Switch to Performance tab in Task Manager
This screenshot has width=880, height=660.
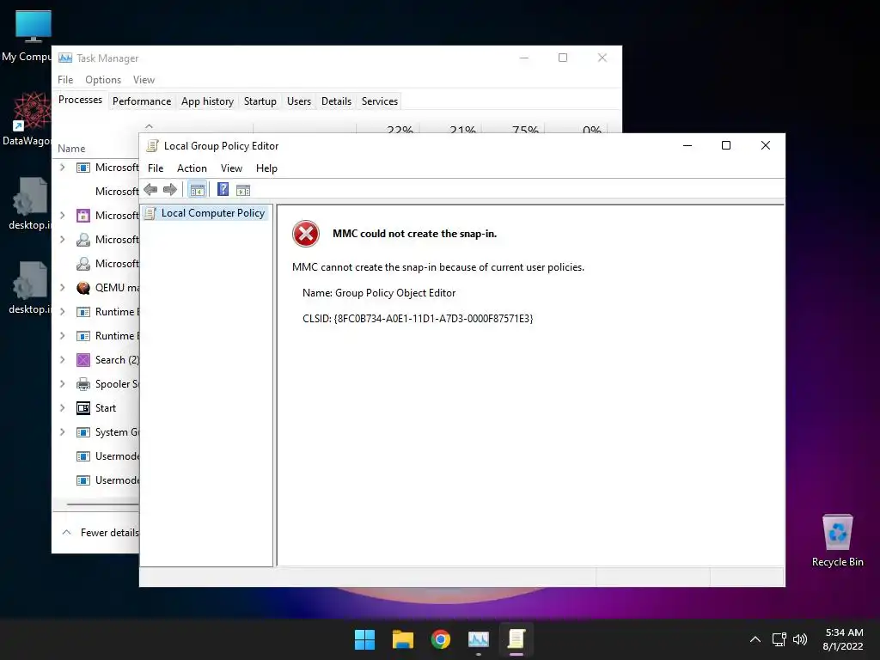coord(142,101)
